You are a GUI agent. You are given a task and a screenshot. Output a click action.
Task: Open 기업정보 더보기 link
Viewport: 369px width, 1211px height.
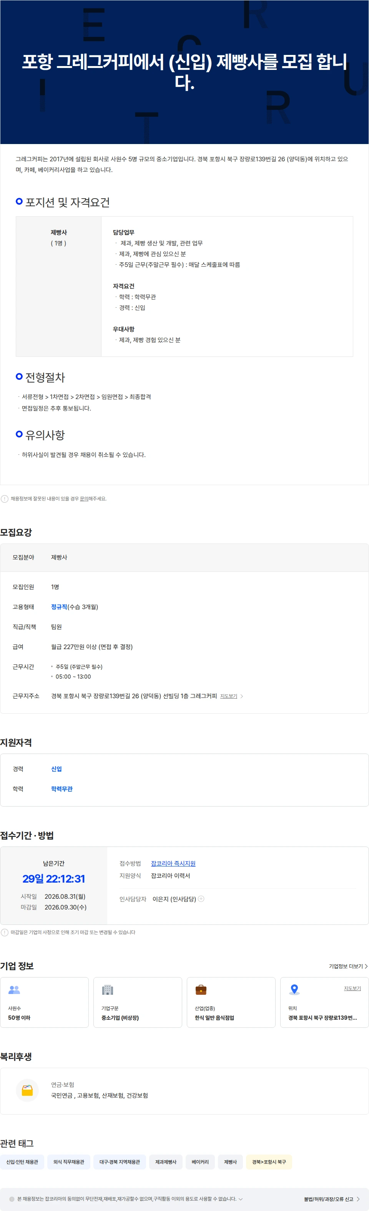pos(348,966)
